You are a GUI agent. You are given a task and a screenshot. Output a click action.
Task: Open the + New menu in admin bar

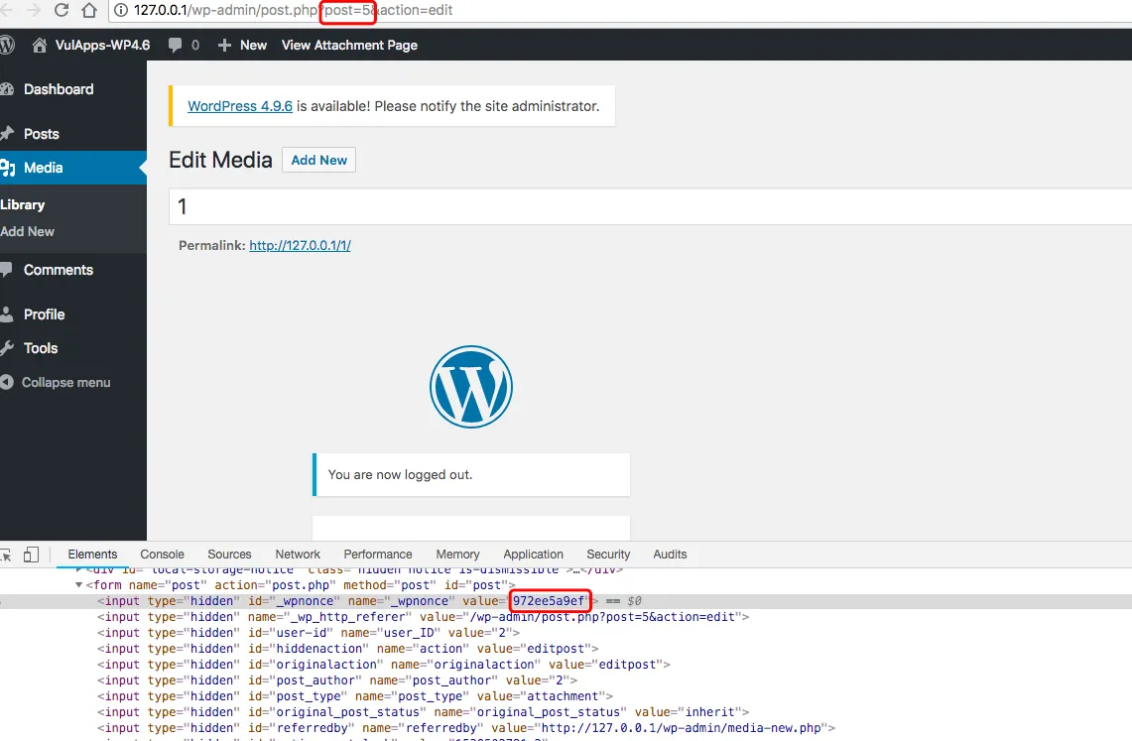(242, 45)
